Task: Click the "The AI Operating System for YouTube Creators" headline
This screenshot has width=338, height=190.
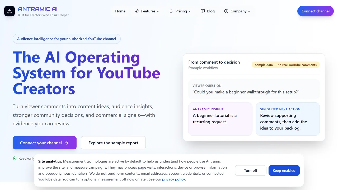Action: [87, 73]
